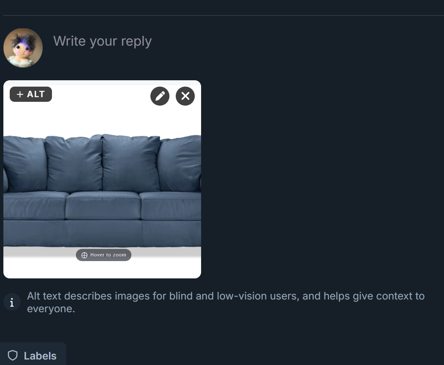This screenshot has width=444, height=365.
Task: Click the plus icon in ALT badge
Action: [x=20, y=94]
